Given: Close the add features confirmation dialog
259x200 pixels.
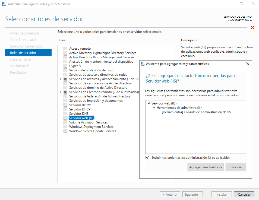Looking at the screenshot, I should click(x=248, y=64).
